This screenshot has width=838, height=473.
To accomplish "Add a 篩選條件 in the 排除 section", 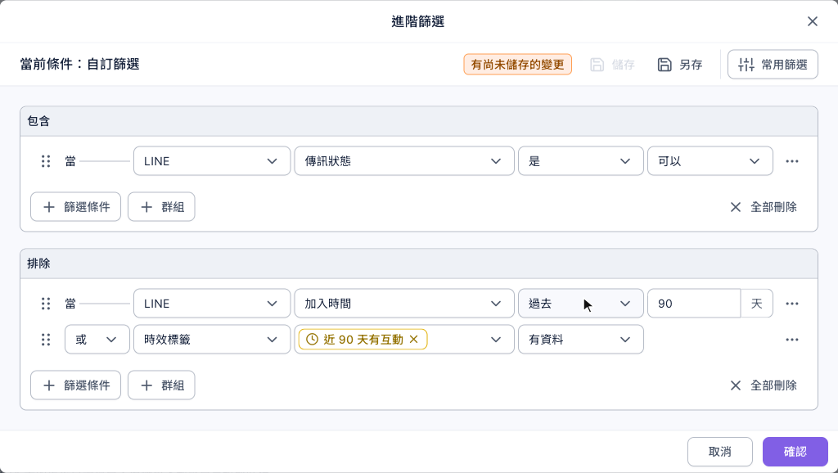I will coord(76,385).
